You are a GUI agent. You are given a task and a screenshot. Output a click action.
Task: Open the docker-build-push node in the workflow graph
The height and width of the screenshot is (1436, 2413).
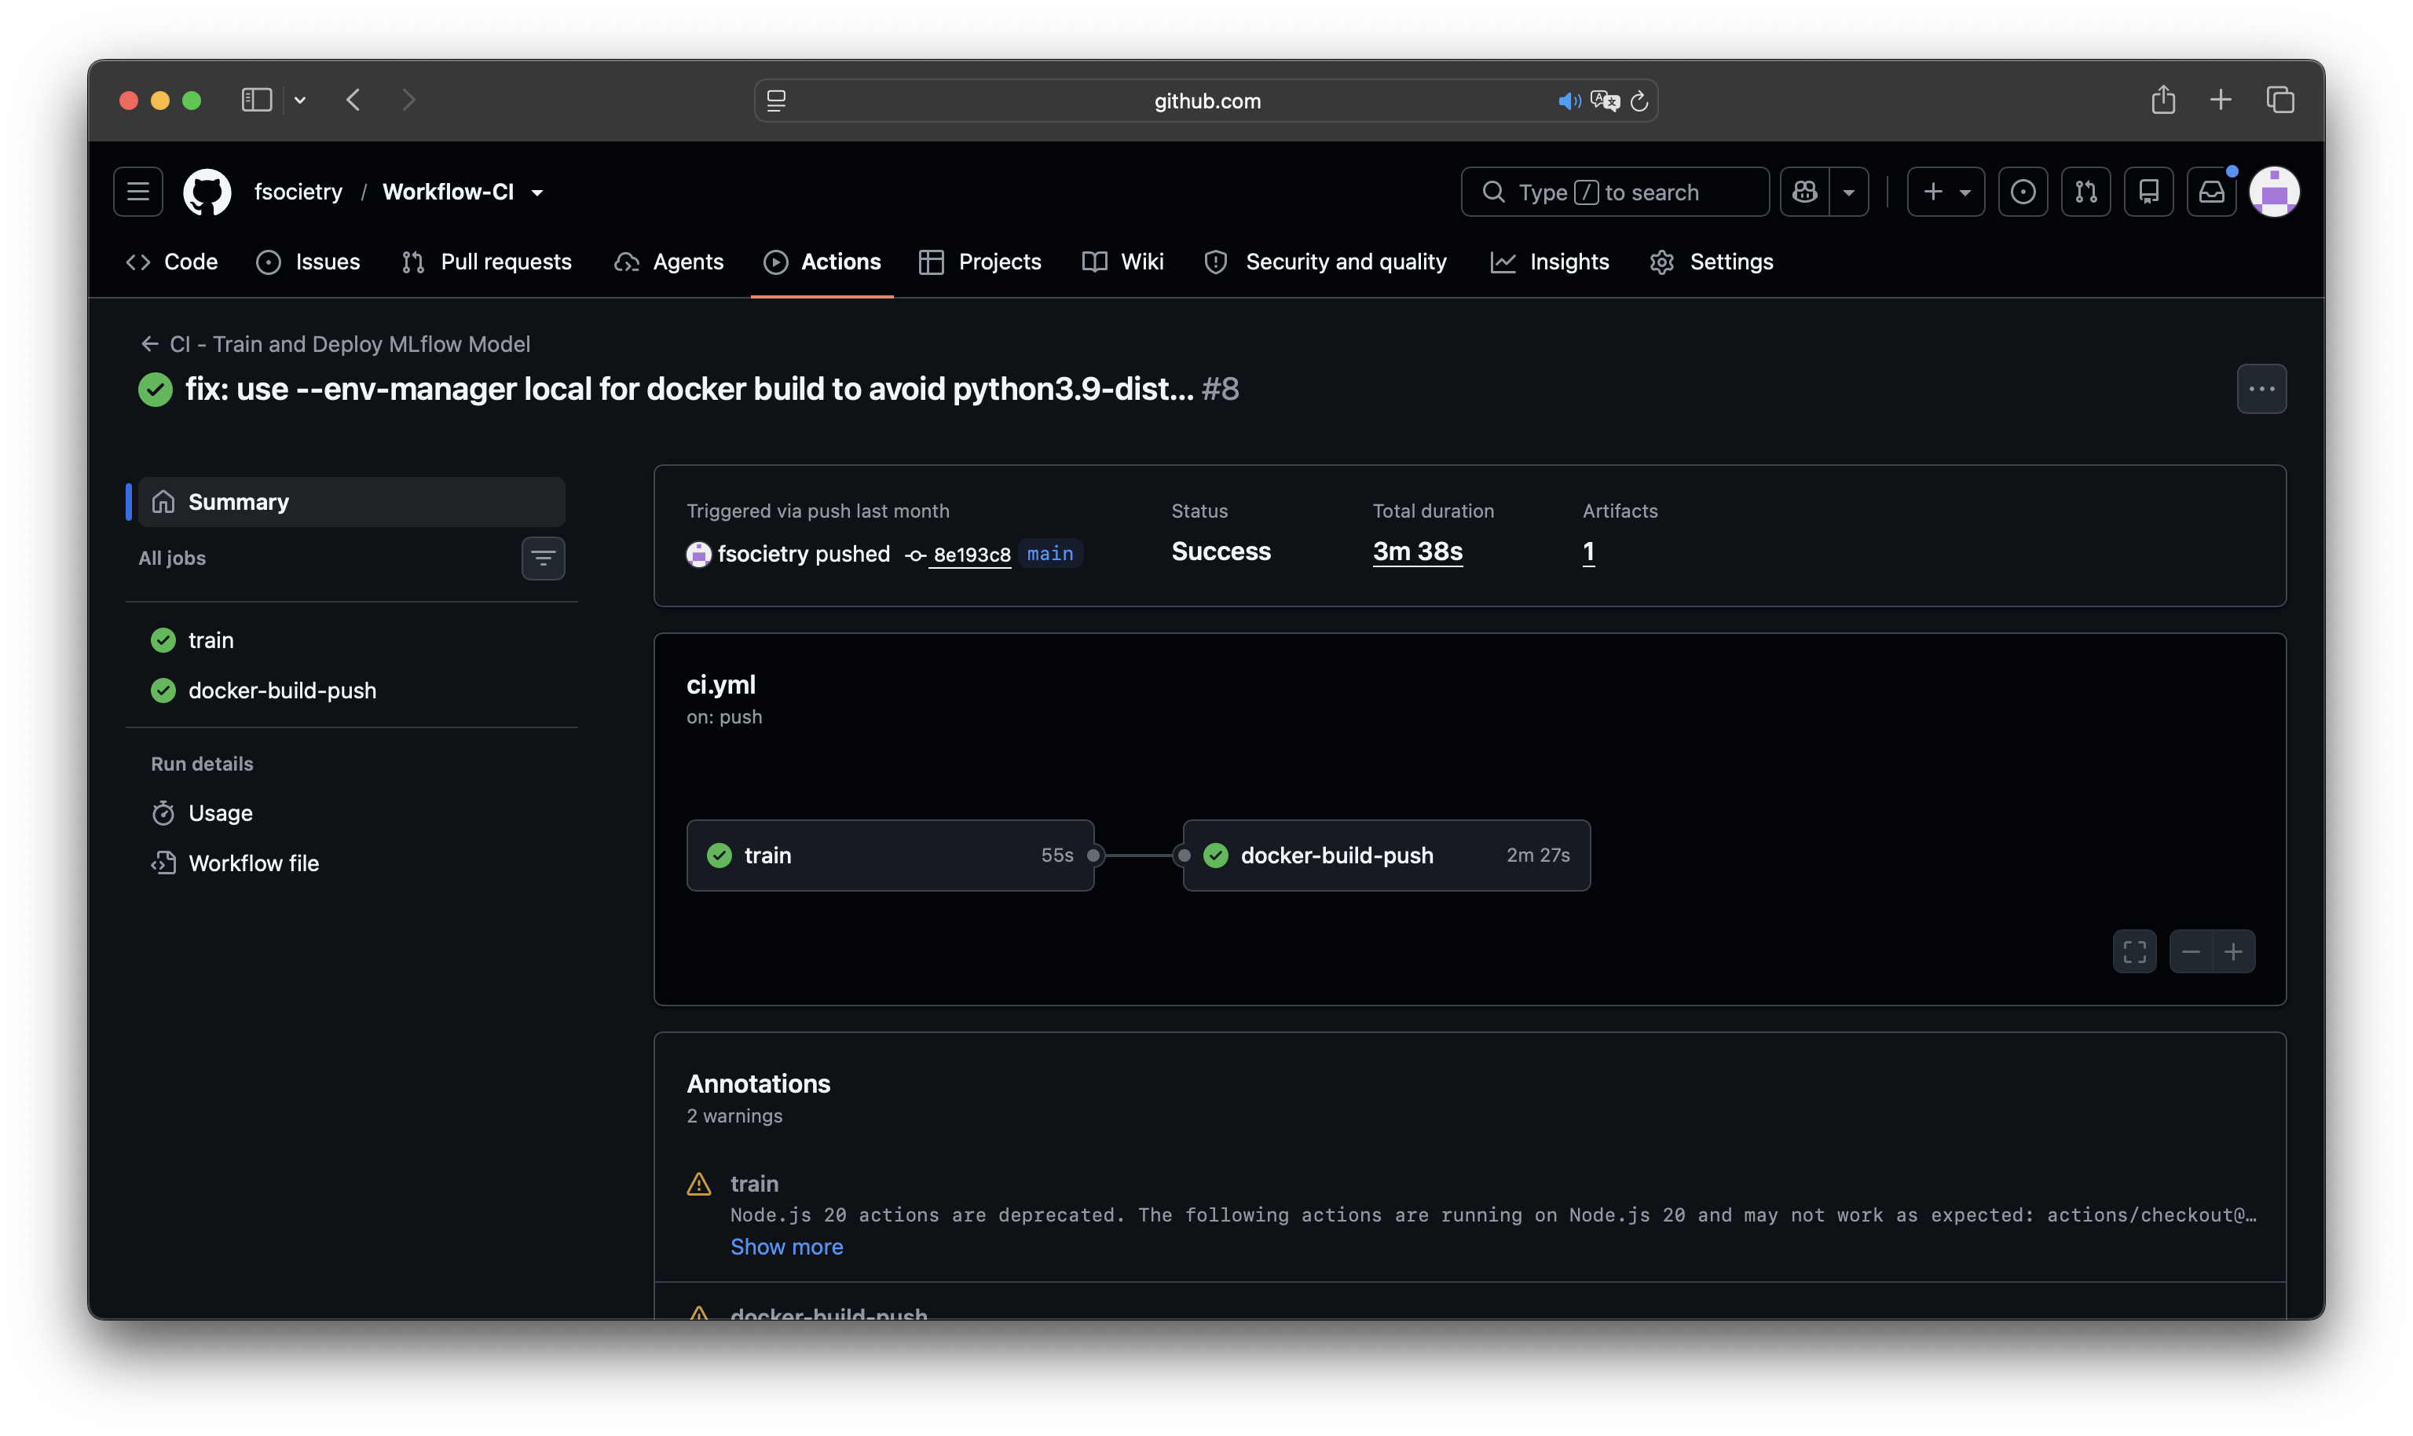click(x=1386, y=855)
